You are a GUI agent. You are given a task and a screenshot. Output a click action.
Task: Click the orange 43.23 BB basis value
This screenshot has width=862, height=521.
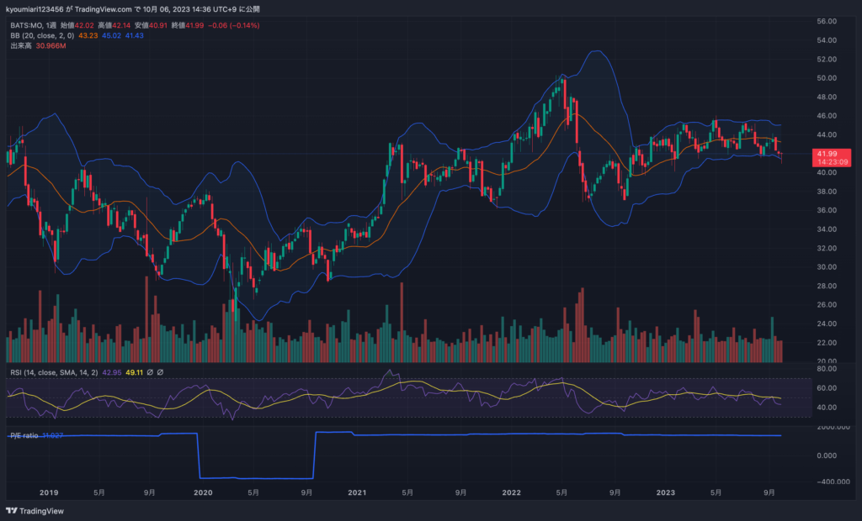[88, 35]
